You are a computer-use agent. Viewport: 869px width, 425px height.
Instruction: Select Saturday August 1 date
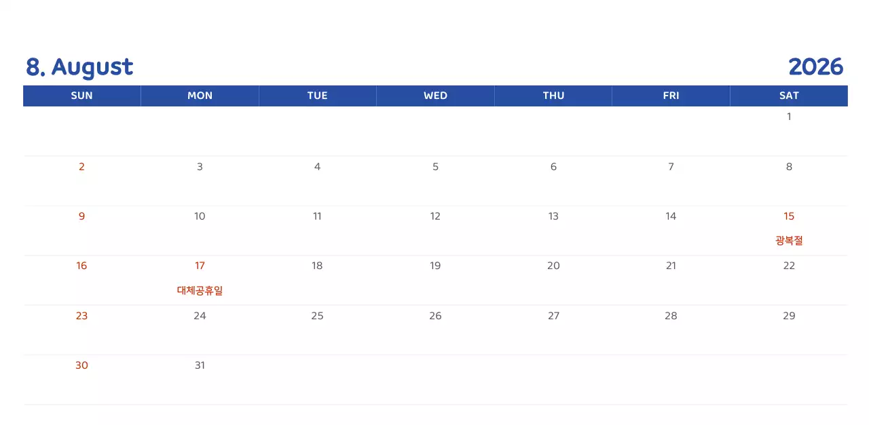pyautogui.click(x=789, y=117)
